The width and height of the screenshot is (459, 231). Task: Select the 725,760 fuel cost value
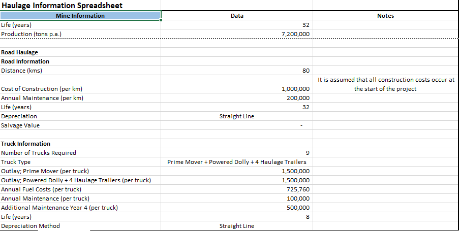click(298, 189)
